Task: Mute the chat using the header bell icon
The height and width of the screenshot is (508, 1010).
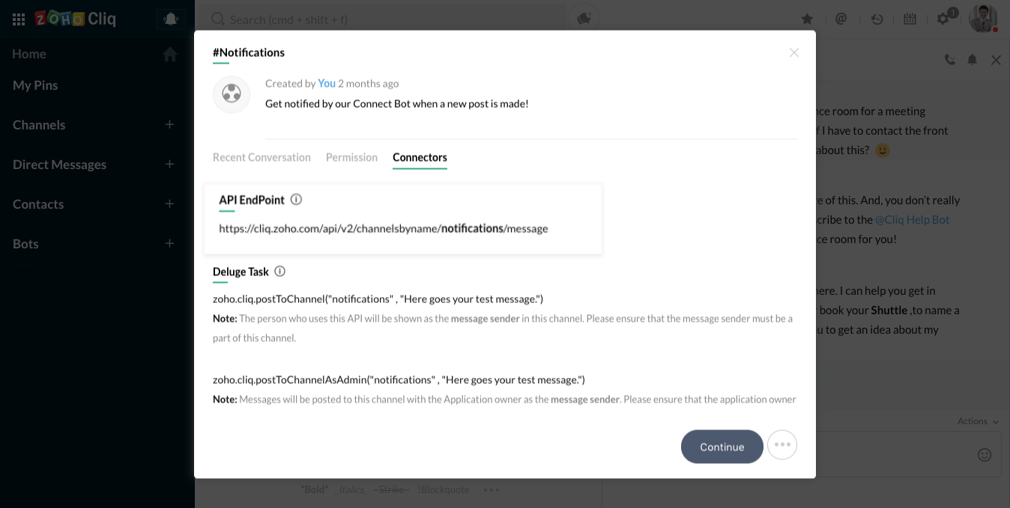Action: click(x=973, y=60)
